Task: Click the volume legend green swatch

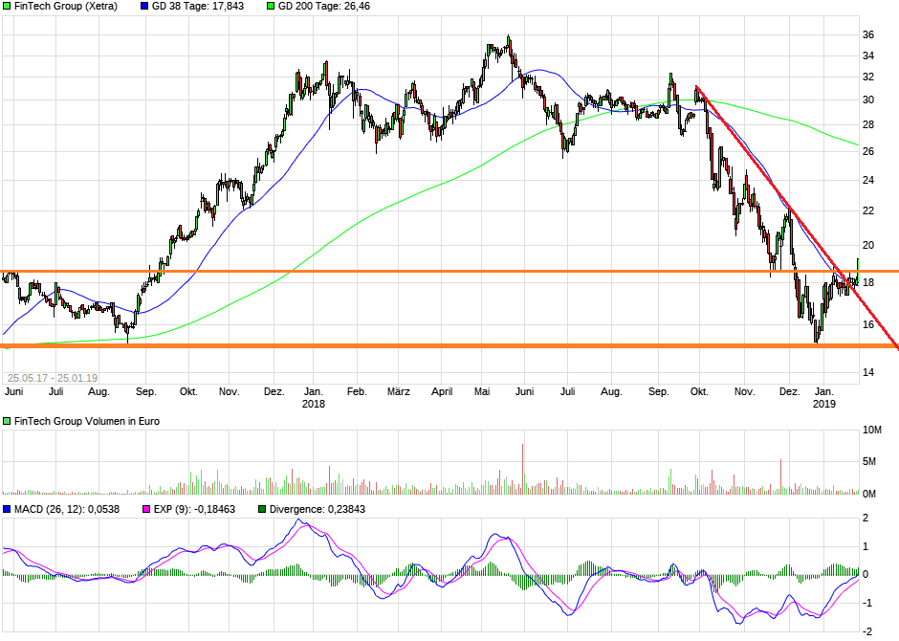Action: [x=7, y=421]
